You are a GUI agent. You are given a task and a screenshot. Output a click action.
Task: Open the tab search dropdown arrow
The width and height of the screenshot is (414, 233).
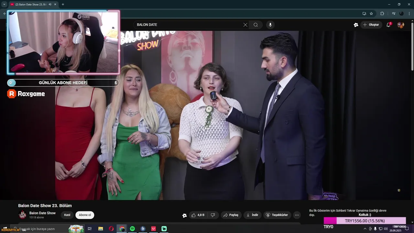click(x=4, y=4)
